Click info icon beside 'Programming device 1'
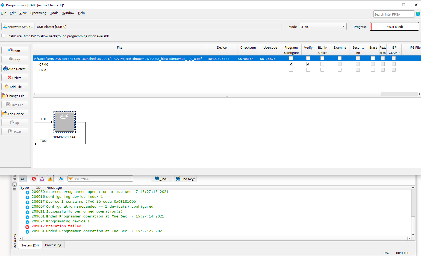Screen dimensions: 421x256 pos(27,222)
